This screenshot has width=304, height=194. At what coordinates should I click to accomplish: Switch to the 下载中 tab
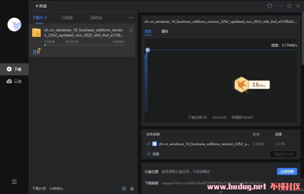coord(39,18)
